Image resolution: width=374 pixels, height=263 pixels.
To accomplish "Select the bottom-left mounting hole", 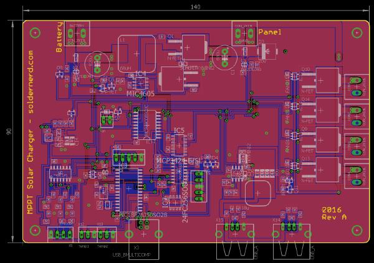I will click(35, 233).
